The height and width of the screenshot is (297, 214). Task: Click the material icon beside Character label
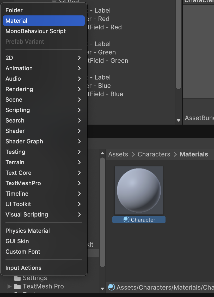click(x=126, y=220)
